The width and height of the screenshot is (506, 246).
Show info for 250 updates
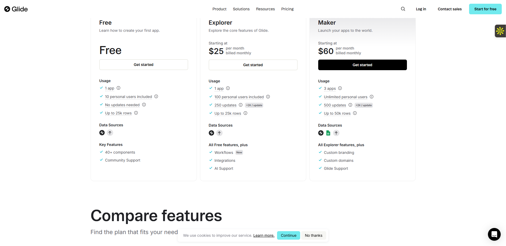pos(241,105)
